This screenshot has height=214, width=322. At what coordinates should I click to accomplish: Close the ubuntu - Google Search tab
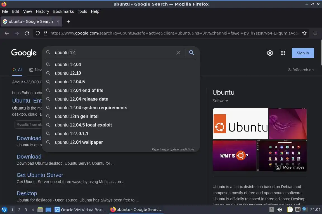pos(58,21)
